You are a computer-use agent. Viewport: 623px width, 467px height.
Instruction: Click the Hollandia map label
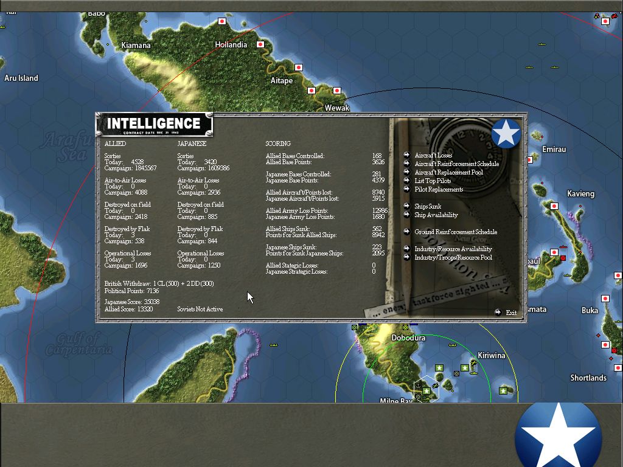tap(231, 45)
